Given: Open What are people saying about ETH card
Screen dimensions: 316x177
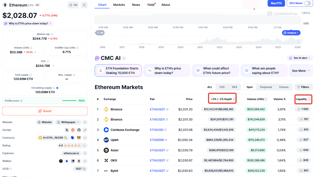Looking at the screenshot, I should 264,71.
